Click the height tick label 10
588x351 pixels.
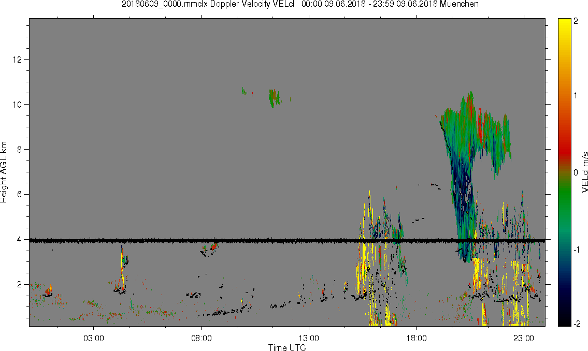[x=17, y=104]
